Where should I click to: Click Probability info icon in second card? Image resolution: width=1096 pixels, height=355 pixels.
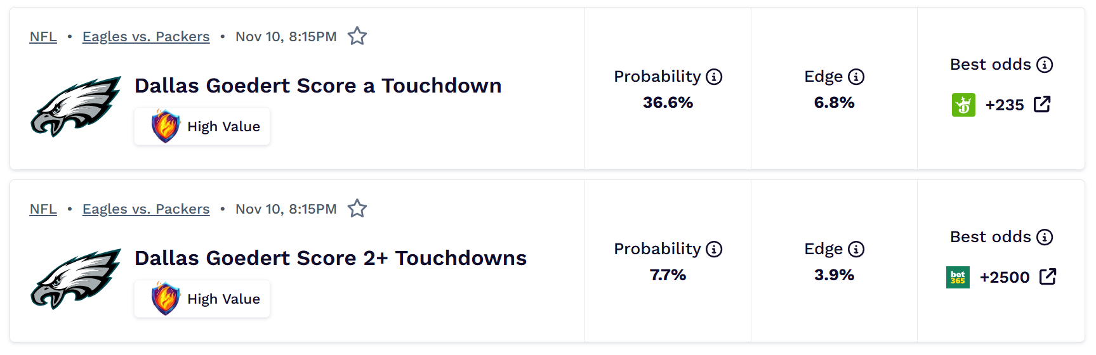(714, 249)
